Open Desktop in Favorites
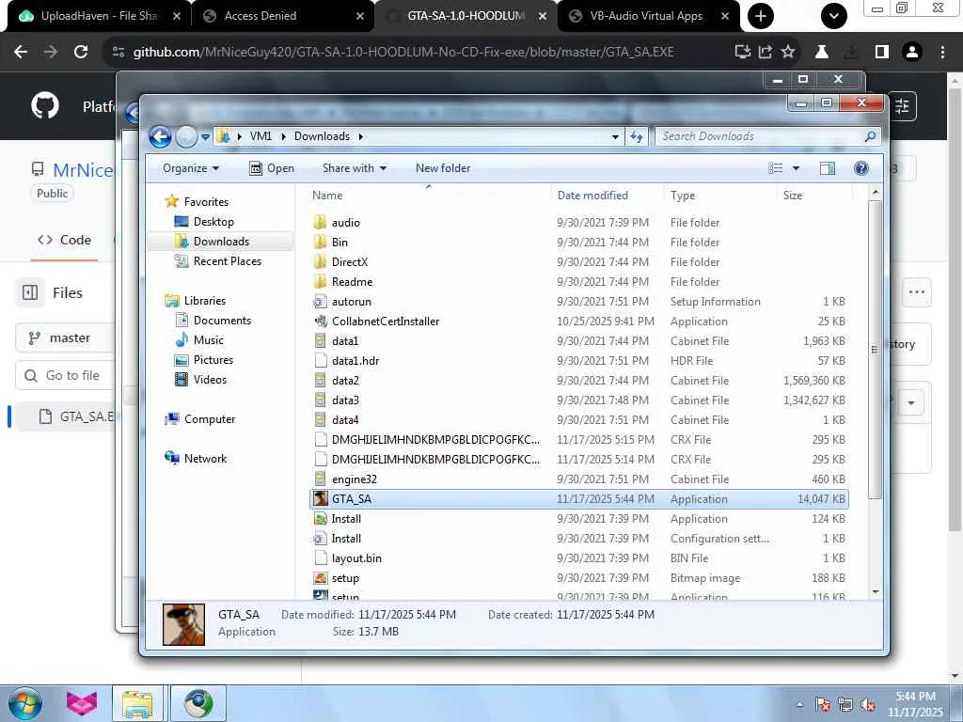 pos(204,222)
